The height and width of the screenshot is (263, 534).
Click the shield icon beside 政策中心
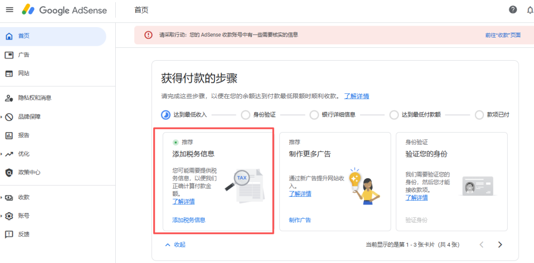click(x=9, y=173)
